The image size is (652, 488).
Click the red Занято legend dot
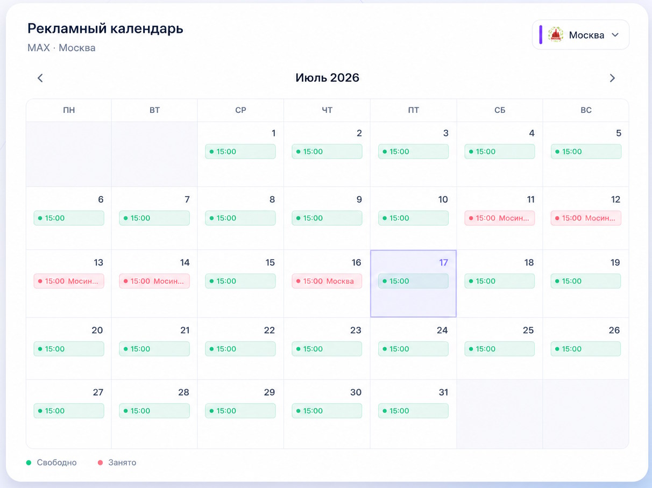pos(100,463)
